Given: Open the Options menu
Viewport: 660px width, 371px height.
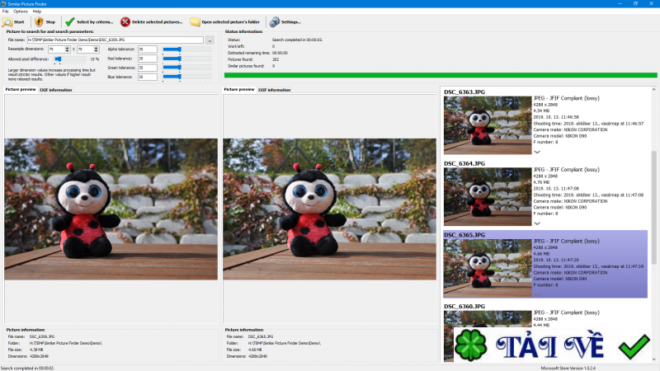Looking at the screenshot, I should click(x=20, y=12).
